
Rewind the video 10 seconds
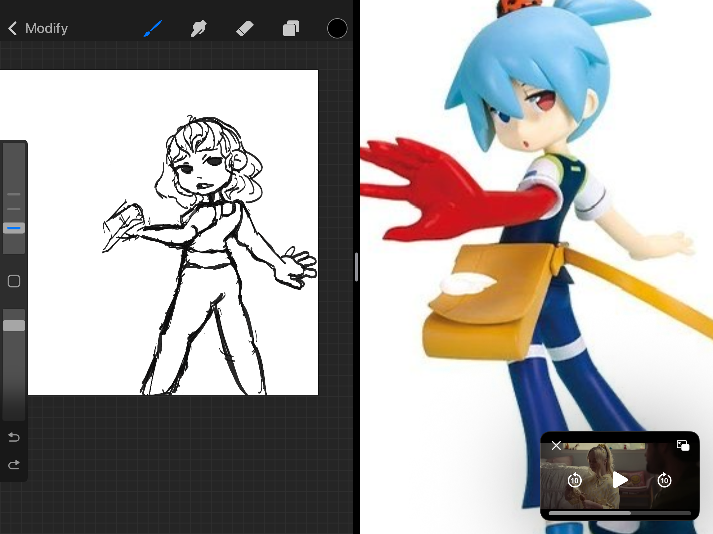pos(575,480)
